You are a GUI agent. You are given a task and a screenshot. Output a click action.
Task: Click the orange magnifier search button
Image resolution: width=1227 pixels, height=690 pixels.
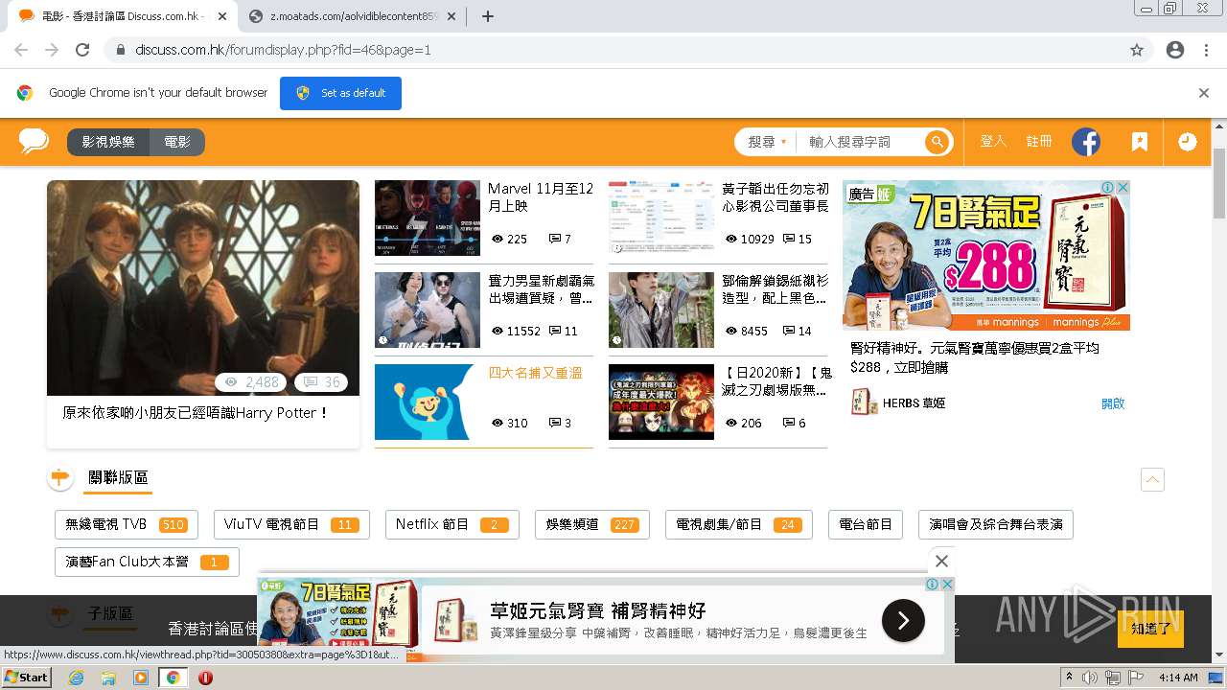coord(937,142)
